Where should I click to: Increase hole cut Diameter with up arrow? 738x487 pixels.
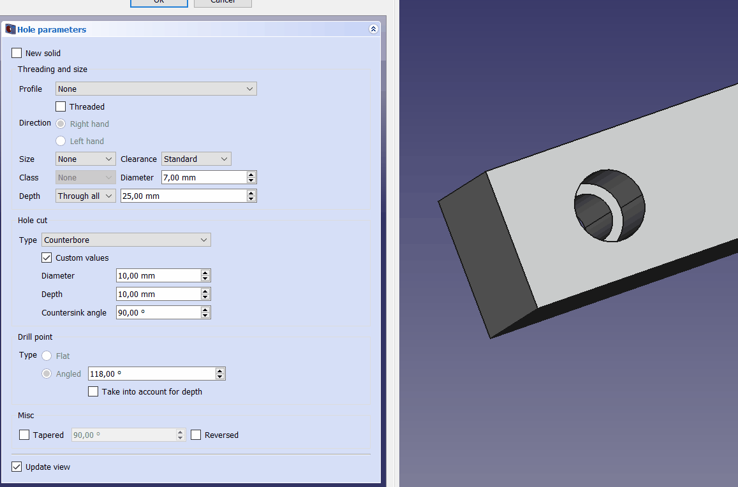[x=205, y=273]
